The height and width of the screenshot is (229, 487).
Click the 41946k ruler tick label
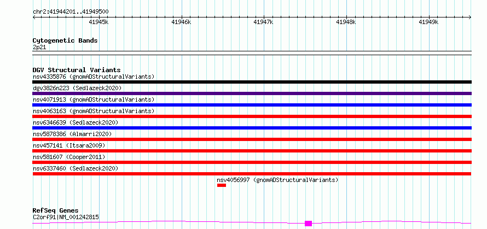pyautogui.click(x=181, y=22)
